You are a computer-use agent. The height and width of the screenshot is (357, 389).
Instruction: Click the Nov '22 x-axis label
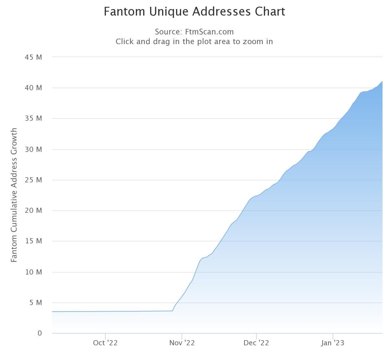(x=182, y=343)
